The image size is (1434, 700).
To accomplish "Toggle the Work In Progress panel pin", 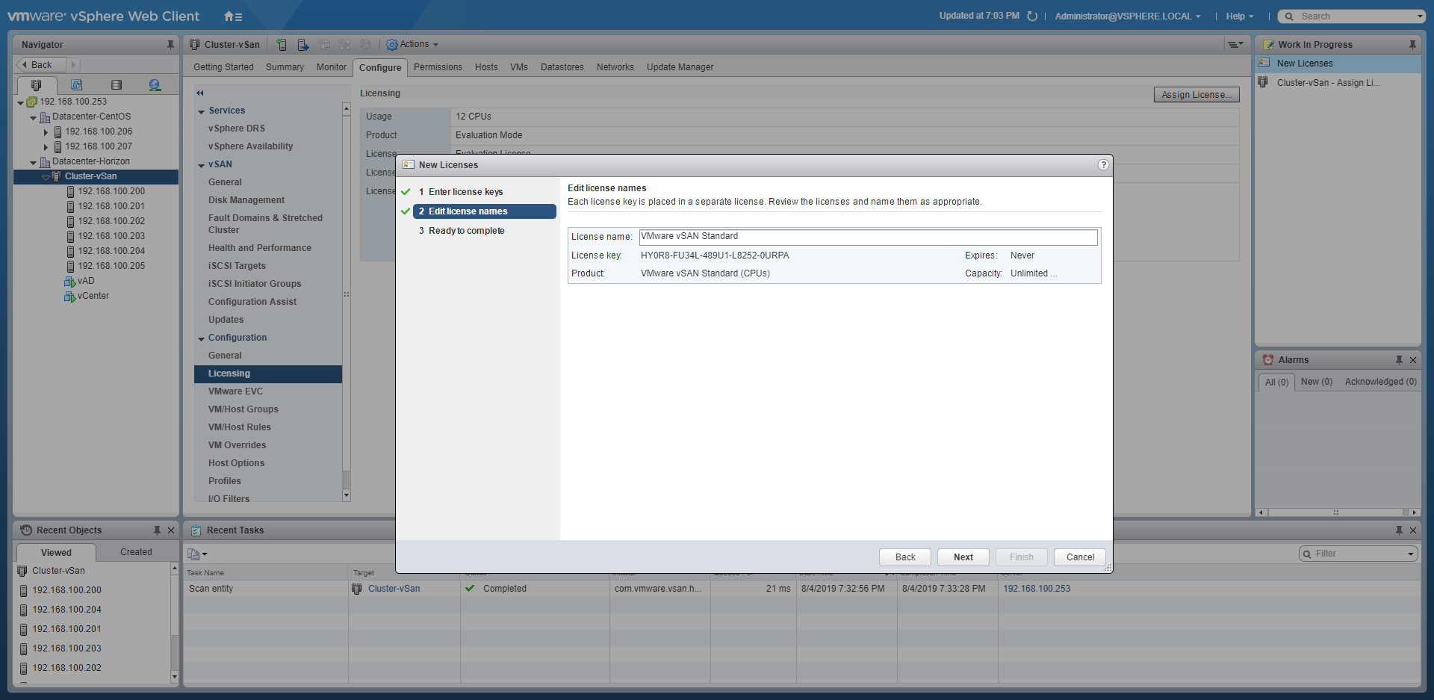I will pyautogui.click(x=1412, y=45).
